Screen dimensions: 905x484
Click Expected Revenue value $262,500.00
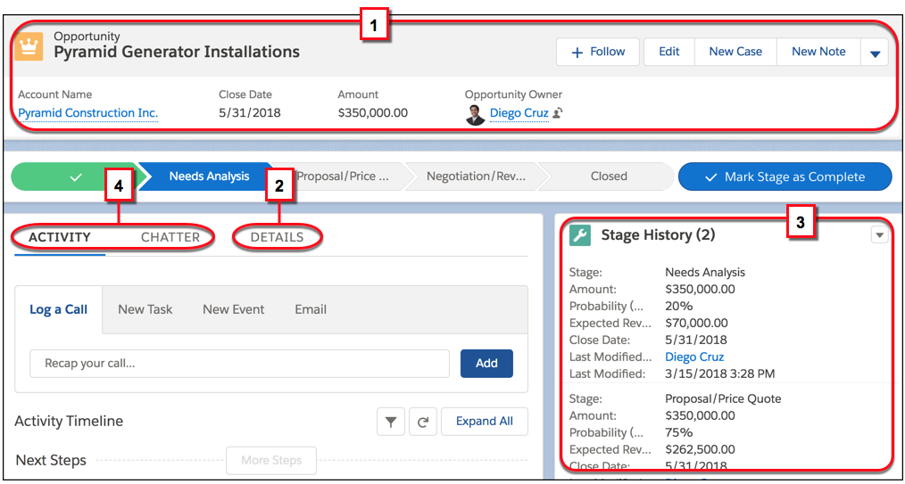(700, 449)
